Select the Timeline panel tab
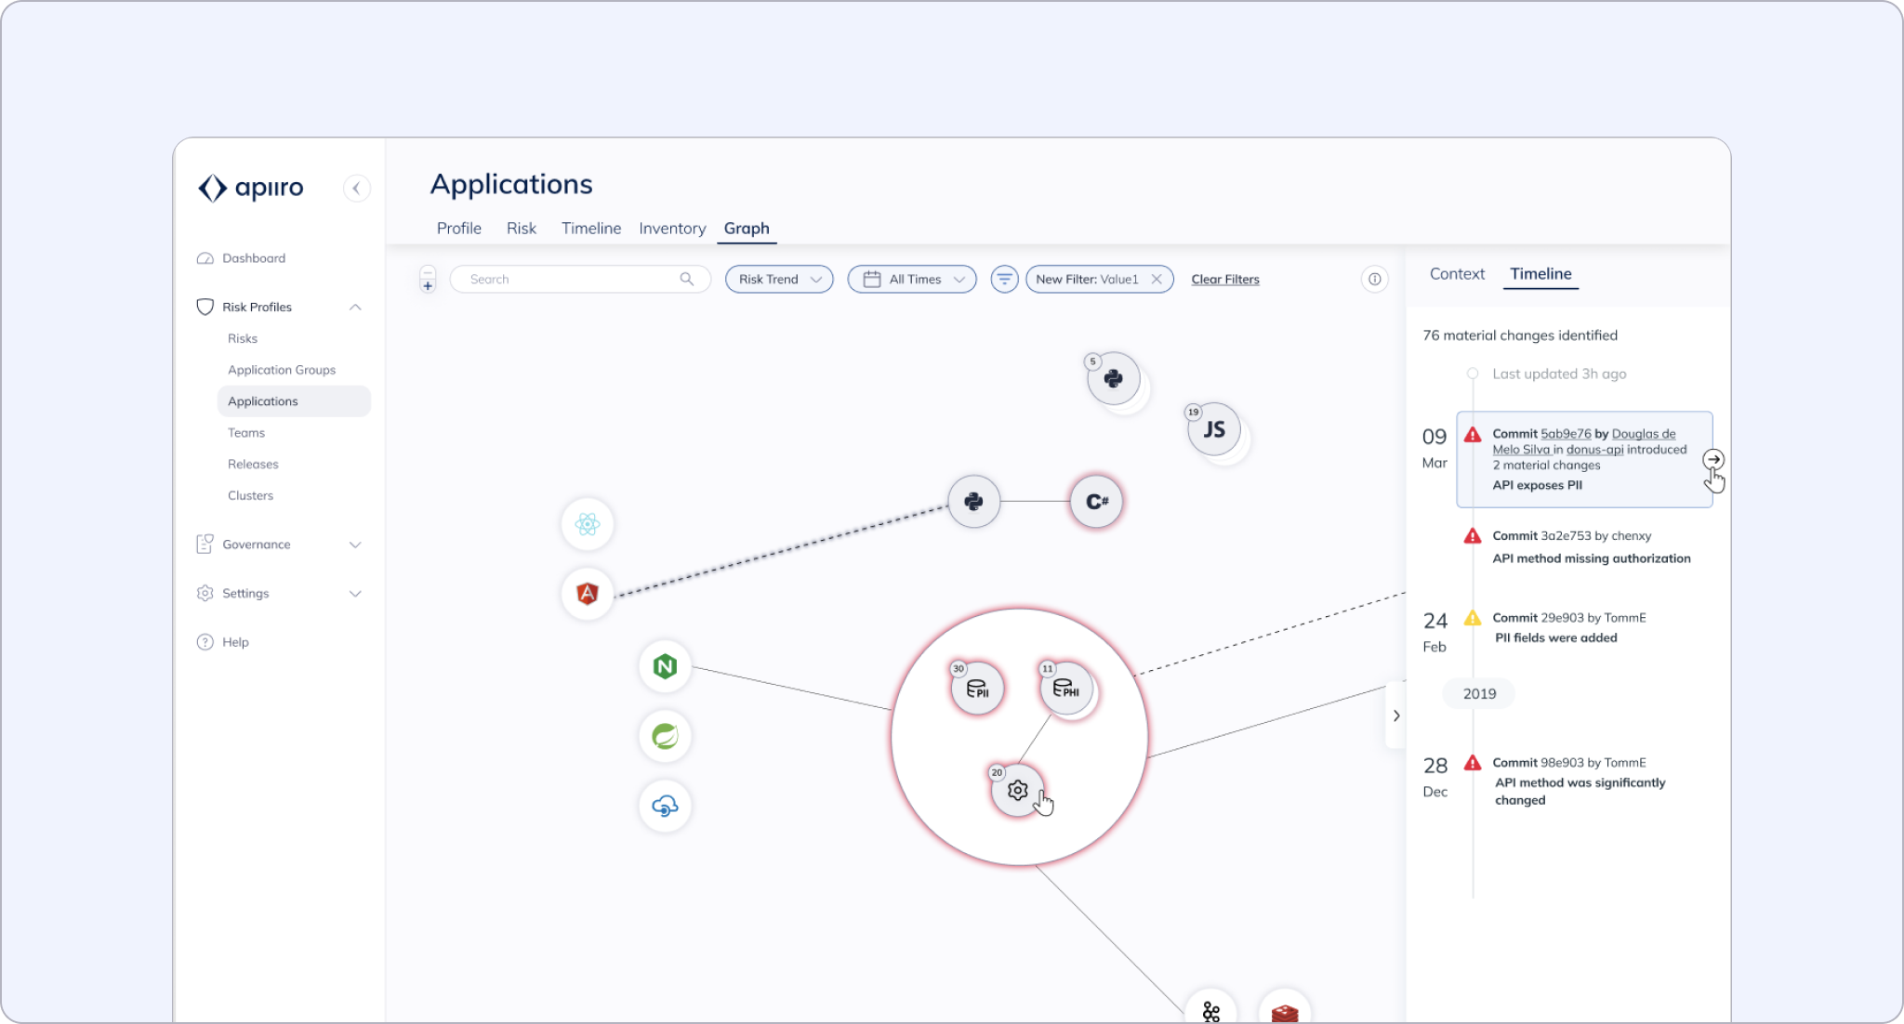 tap(1540, 274)
